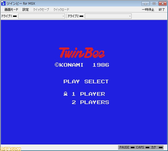Click the red TwinBee title logo

coord(82,53)
